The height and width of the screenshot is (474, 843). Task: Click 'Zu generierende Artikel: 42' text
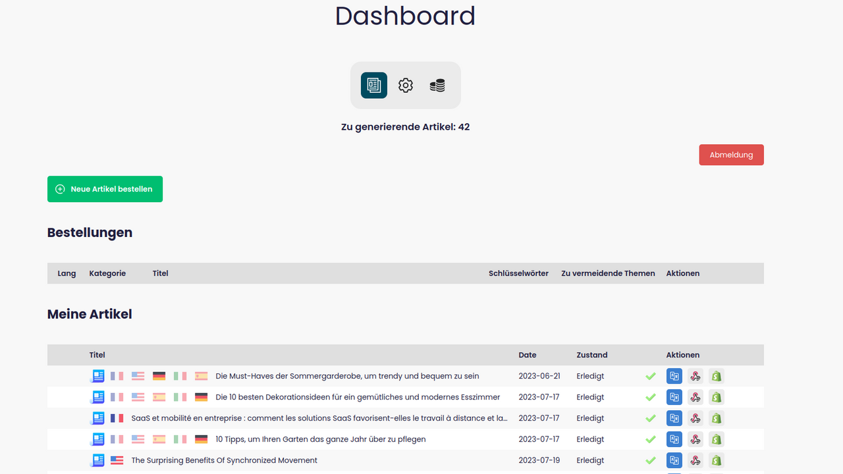[x=405, y=126]
